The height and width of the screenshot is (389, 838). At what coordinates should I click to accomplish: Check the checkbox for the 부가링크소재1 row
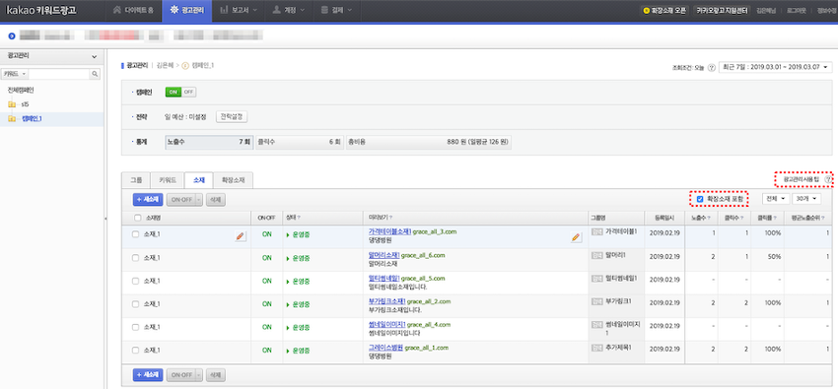(136, 304)
